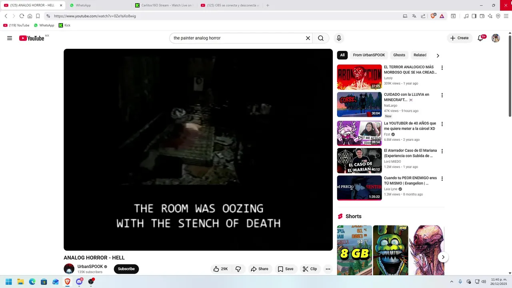Open the Brave VPN shield icon

coord(498,16)
